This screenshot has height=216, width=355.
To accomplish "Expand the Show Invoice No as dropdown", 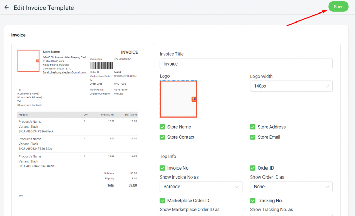I will (201, 187).
